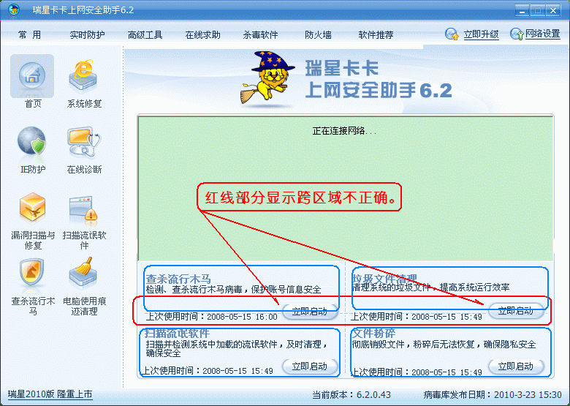Open the 防火墙 menu tab
570x406 pixels.
318,35
